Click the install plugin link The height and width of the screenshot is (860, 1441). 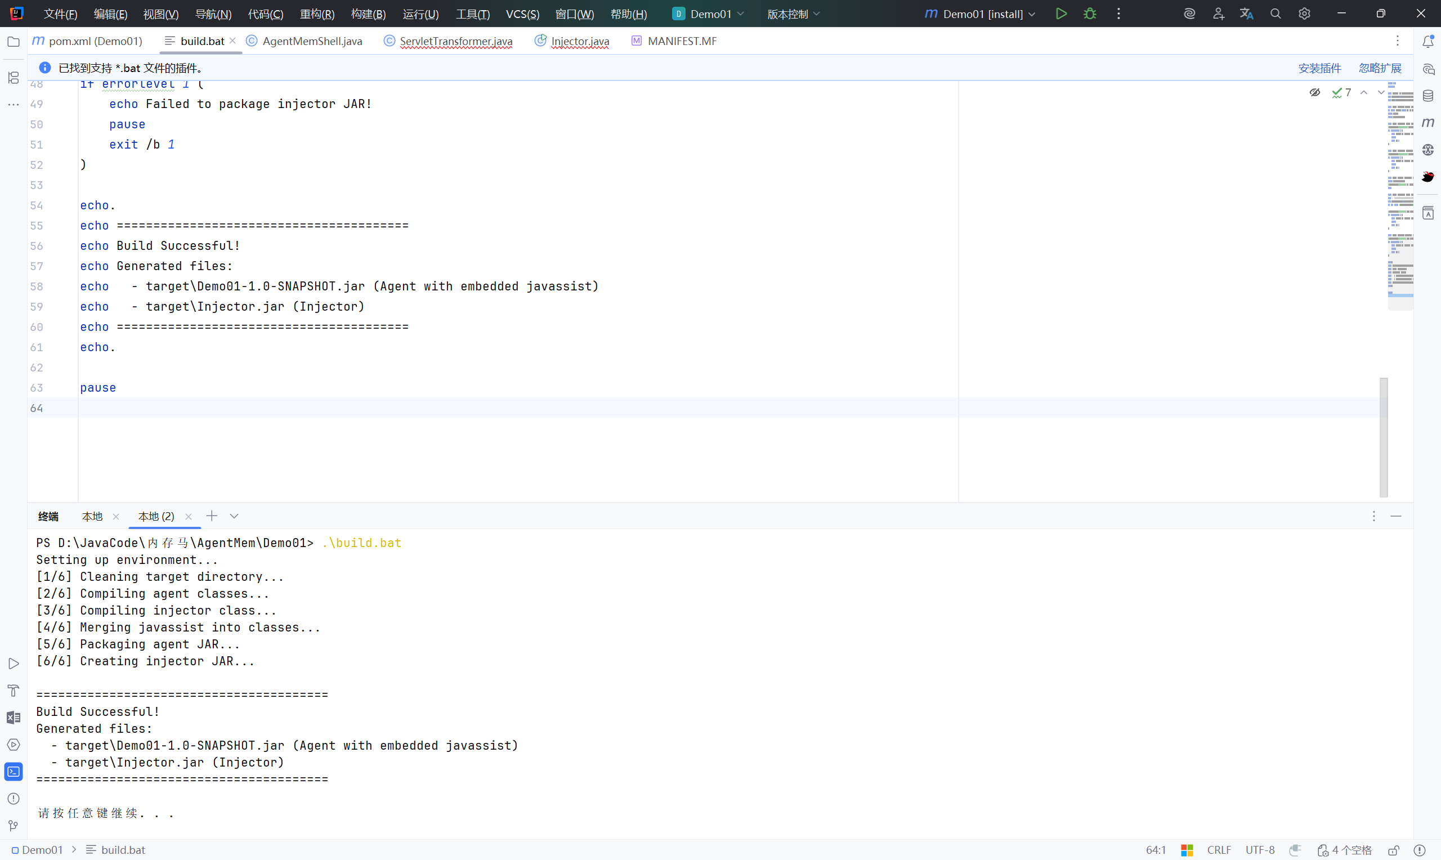pos(1319,68)
